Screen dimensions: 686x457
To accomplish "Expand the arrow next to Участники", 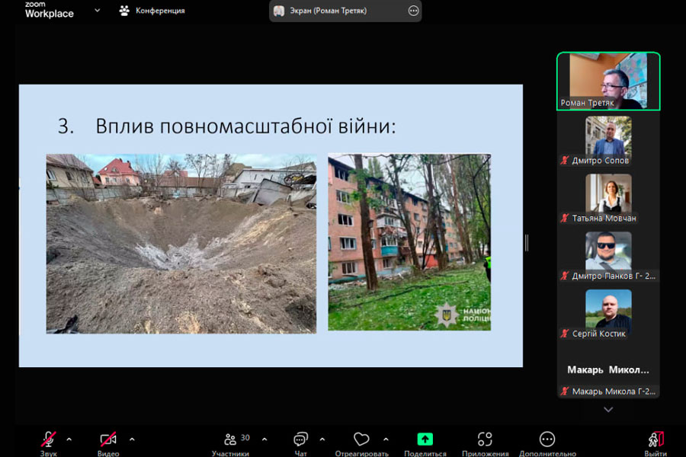I will coord(264,439).
